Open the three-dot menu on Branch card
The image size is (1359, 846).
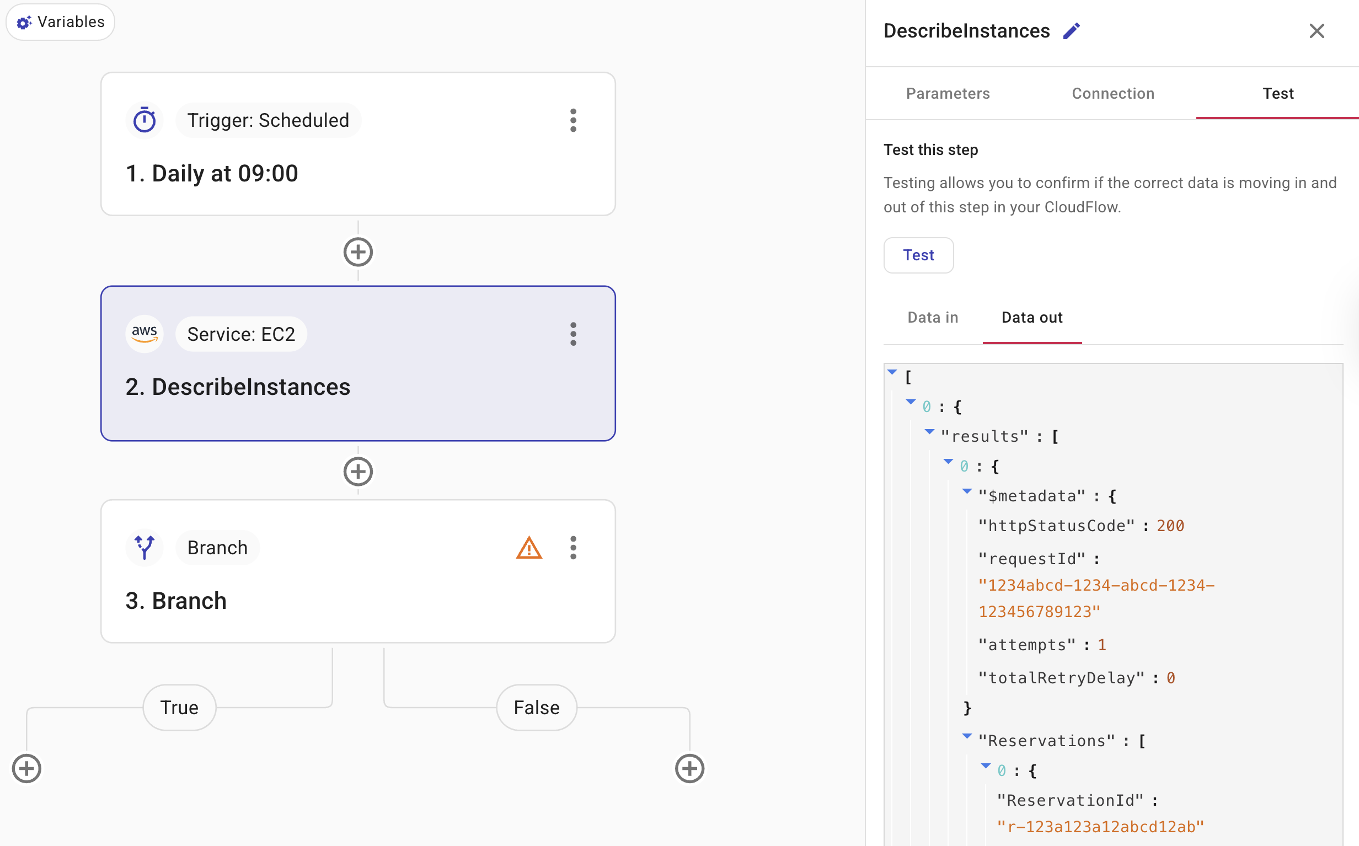pyautogui.click(x=573, y=548)
